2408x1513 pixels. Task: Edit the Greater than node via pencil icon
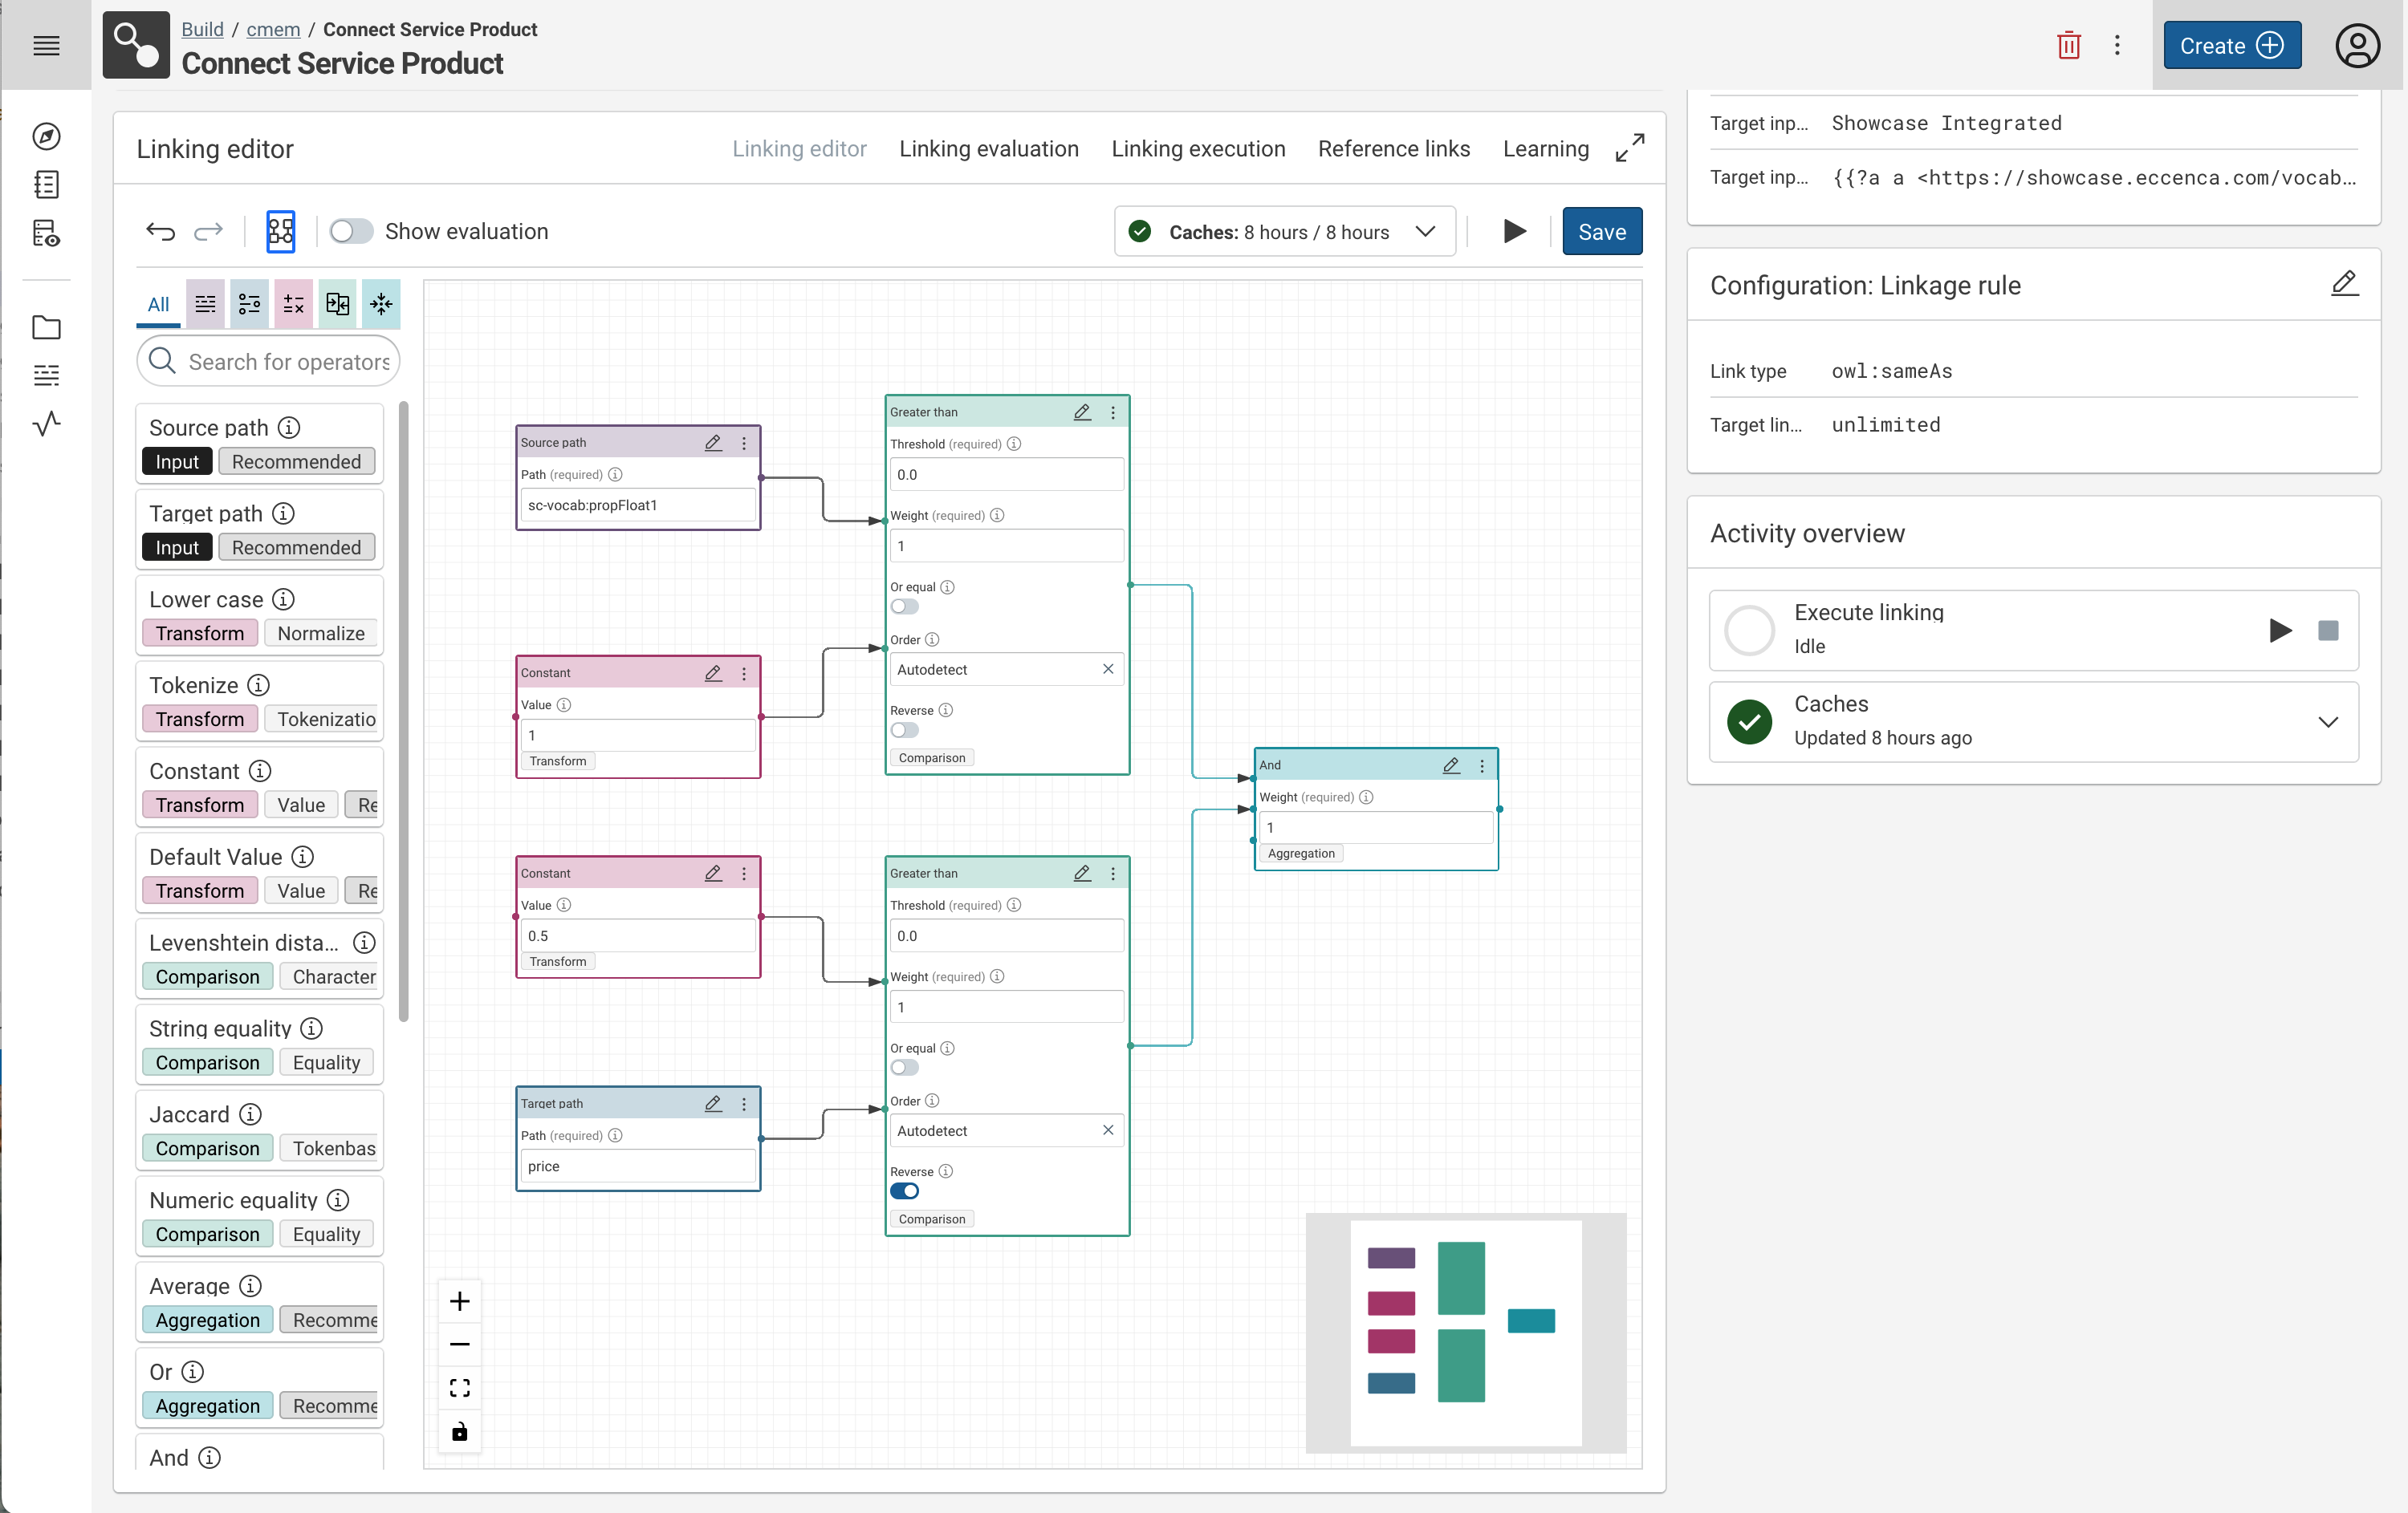1082,412
